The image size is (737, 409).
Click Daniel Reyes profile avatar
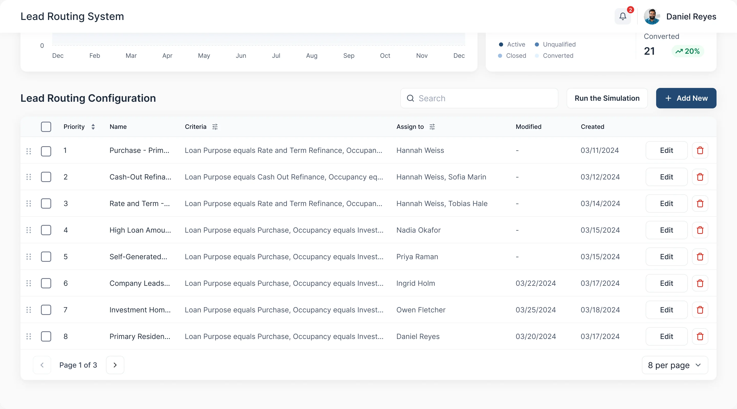click(652, 16)
